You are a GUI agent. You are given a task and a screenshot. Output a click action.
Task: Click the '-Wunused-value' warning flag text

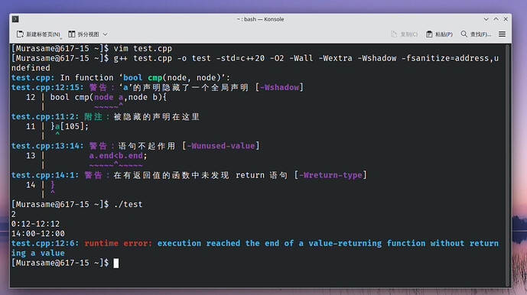221,146
